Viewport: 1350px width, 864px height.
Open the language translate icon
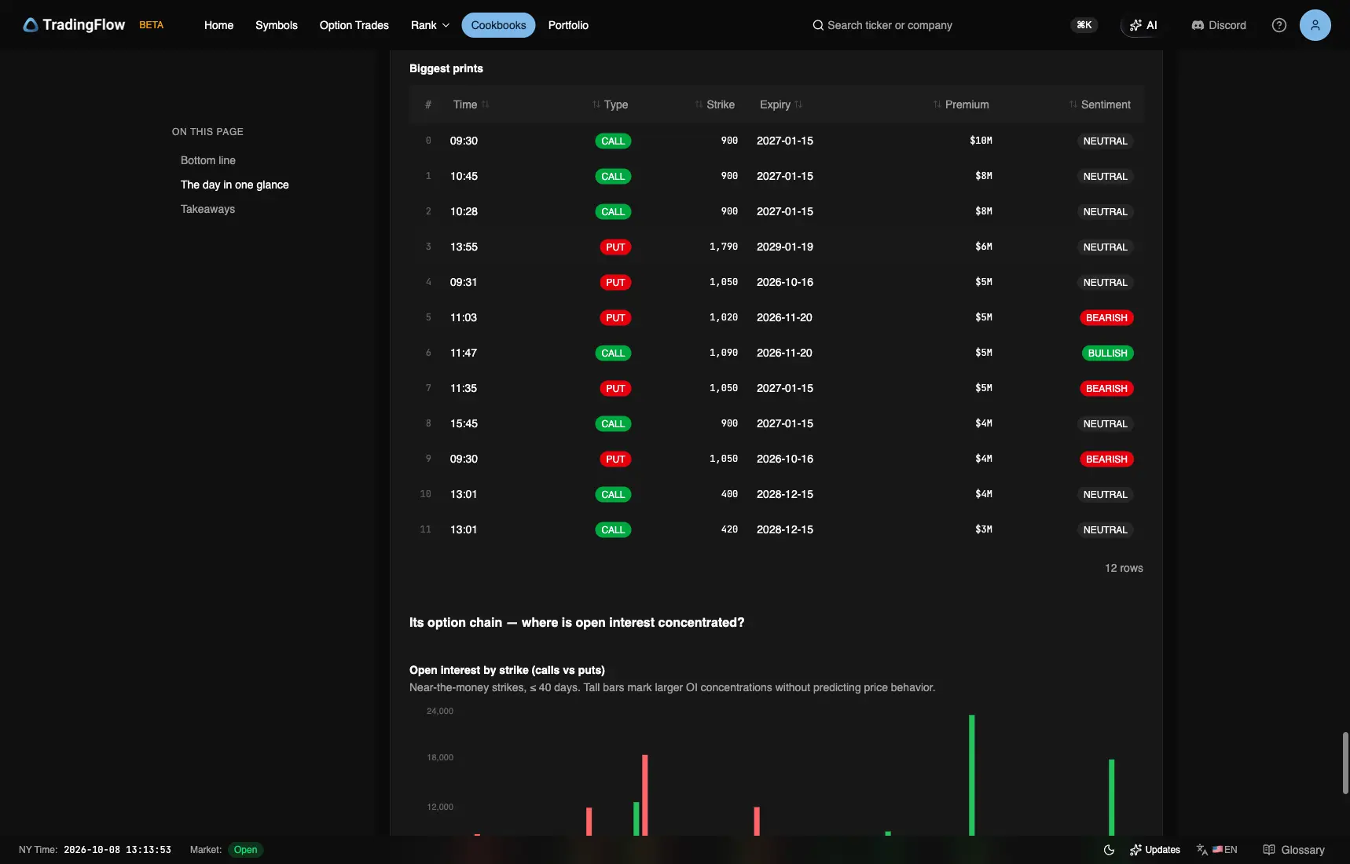click(1202, 850)
